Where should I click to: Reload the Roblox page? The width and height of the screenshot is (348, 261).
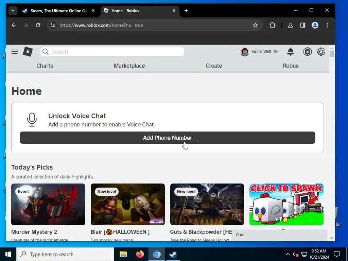coord(38,25)
